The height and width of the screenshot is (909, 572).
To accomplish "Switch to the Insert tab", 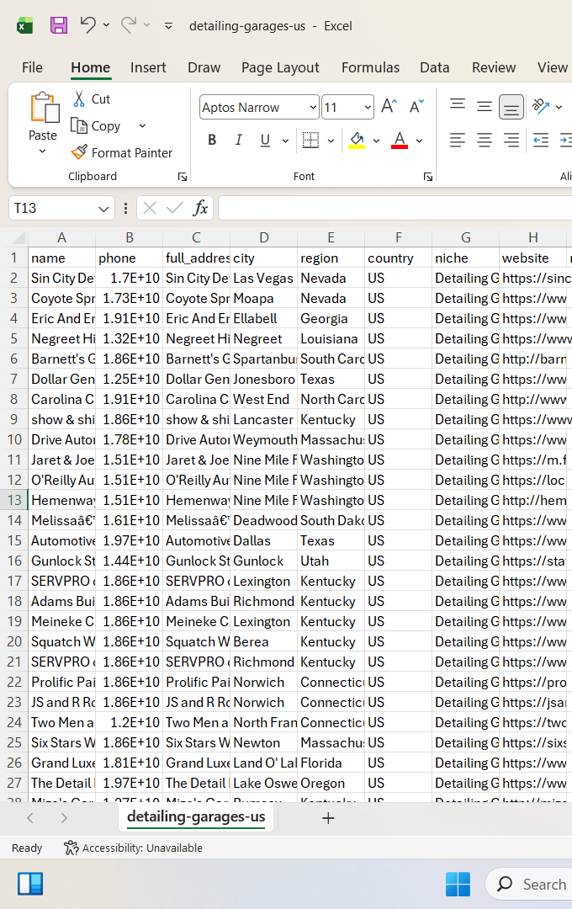I will 148,67.
